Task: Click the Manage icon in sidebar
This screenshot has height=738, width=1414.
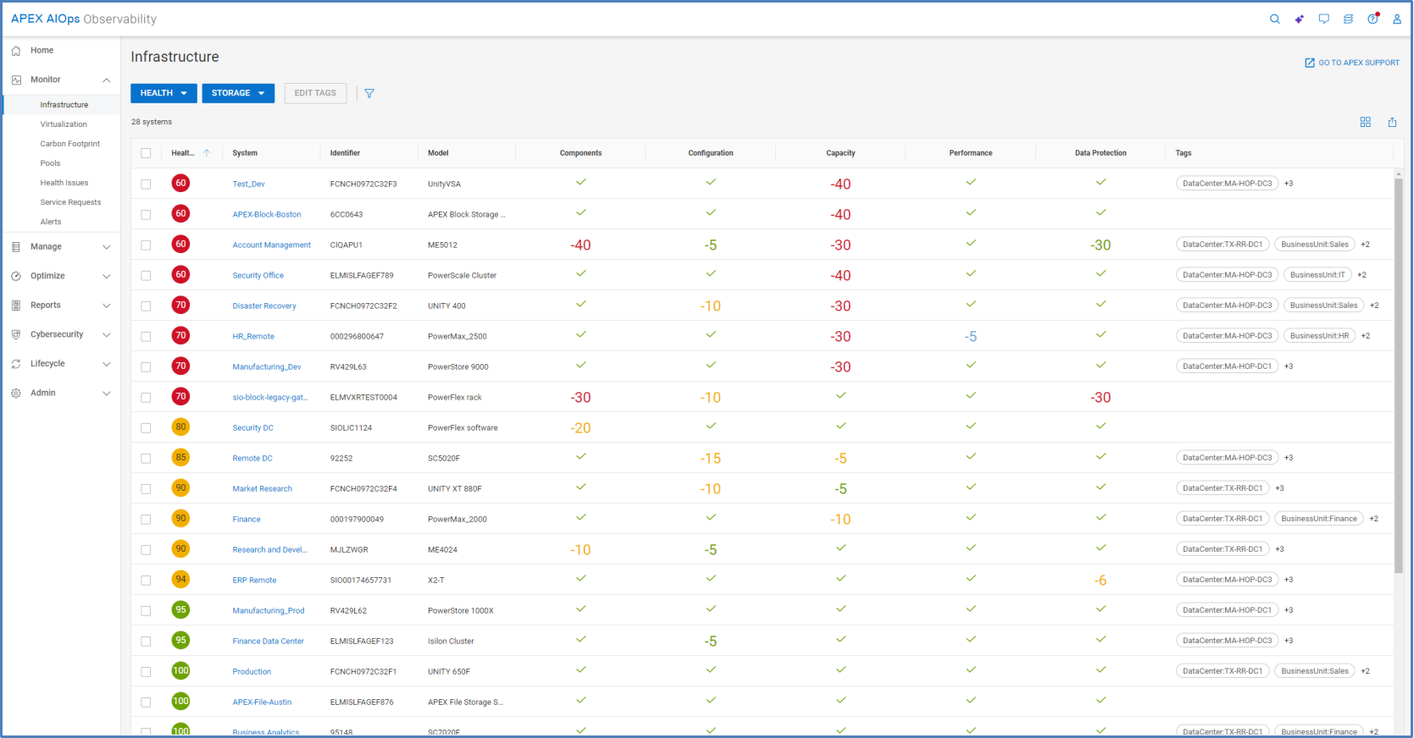Action: (16, 247)
